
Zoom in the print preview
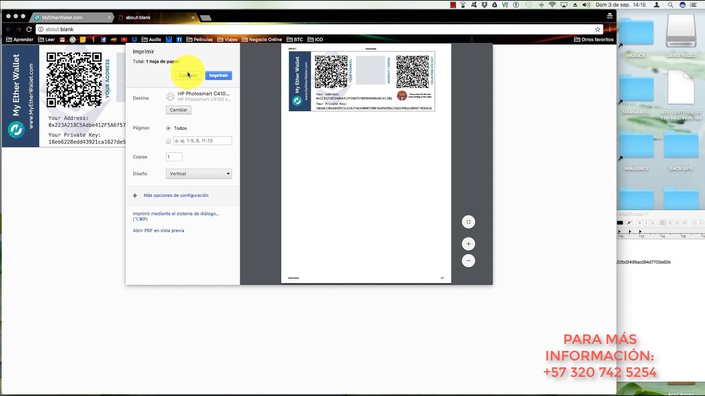click(468, 244)
